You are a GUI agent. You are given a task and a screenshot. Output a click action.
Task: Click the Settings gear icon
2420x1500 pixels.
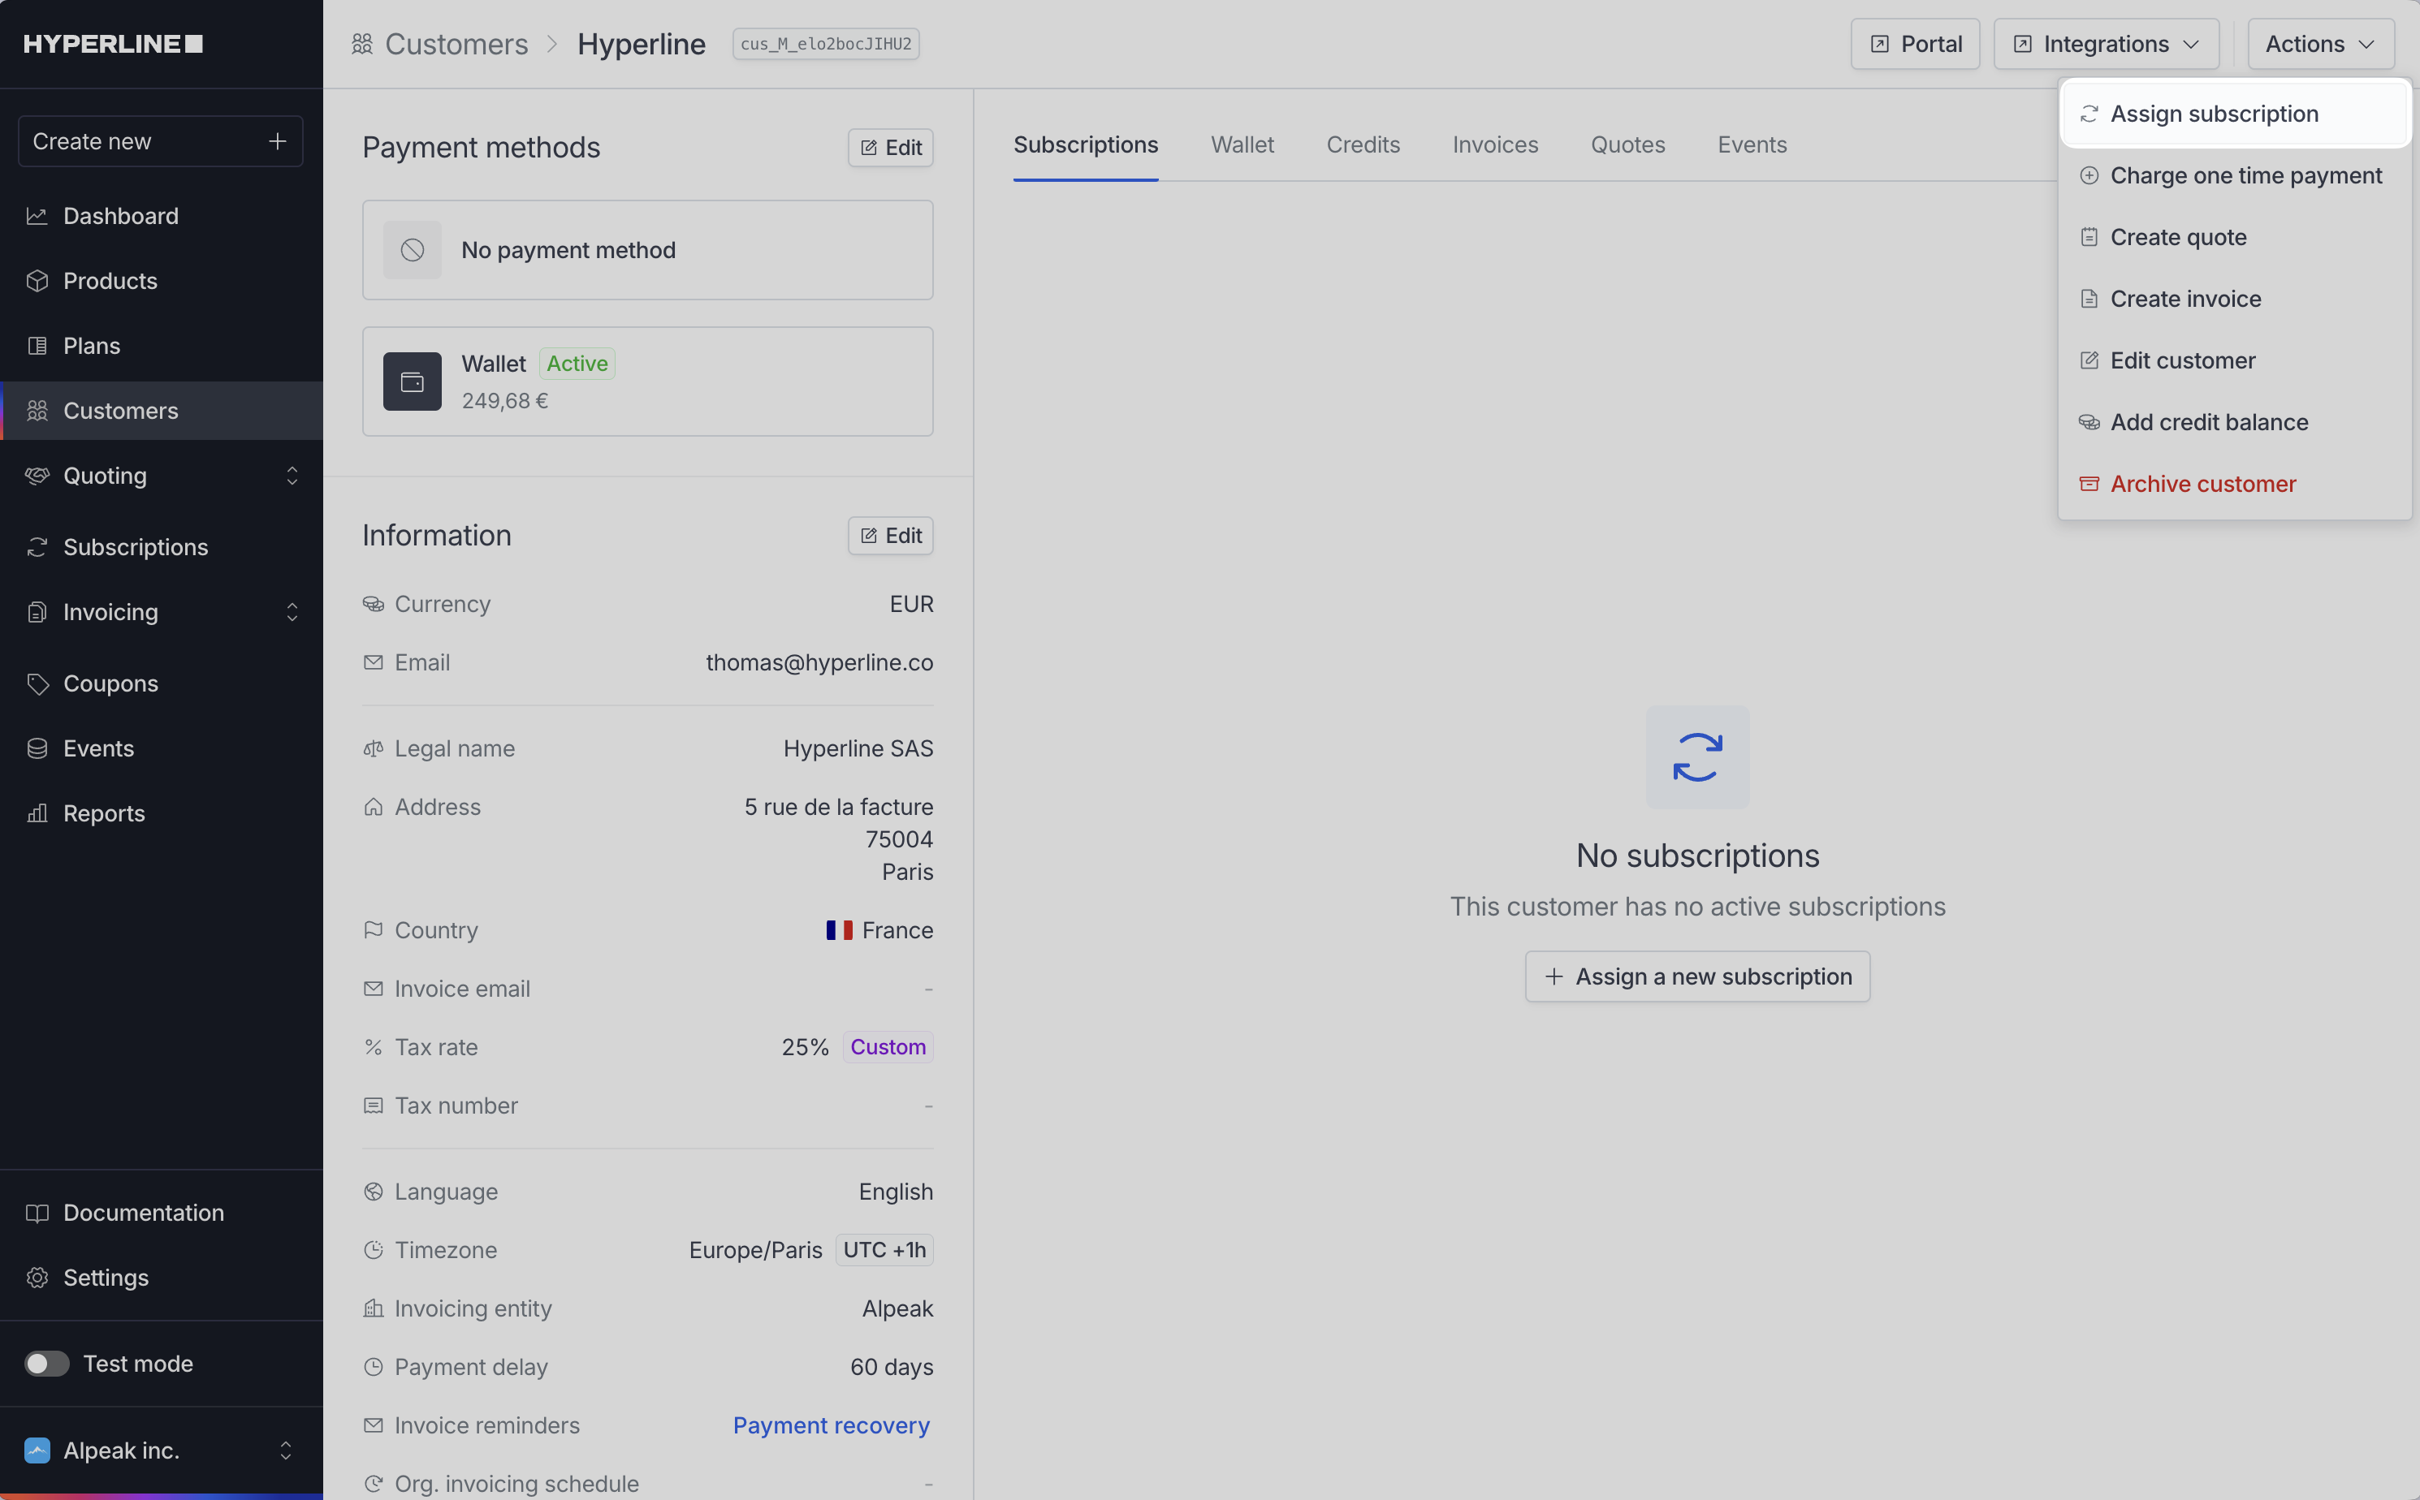tap(37, 1278)
